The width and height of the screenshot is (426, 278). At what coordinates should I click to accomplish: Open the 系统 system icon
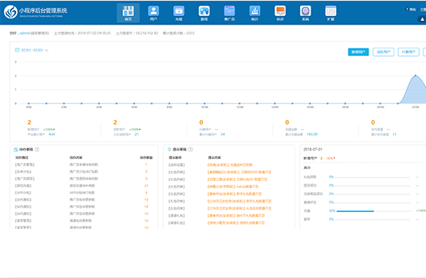305,13
